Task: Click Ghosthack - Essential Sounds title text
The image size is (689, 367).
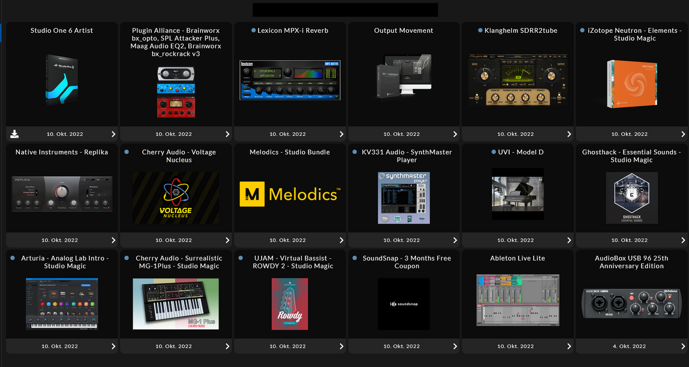Action: (x=632, y=156)
